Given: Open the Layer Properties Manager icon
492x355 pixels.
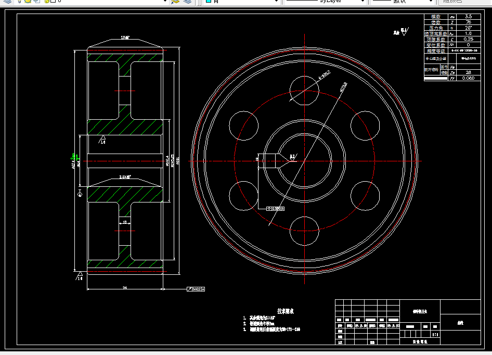Looking at the screenshot, I should coord(7,1).
